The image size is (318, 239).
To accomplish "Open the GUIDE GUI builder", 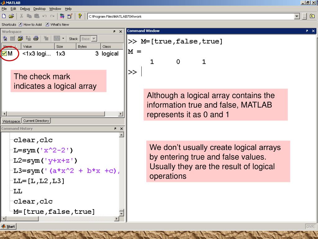I will click(70, 16).
